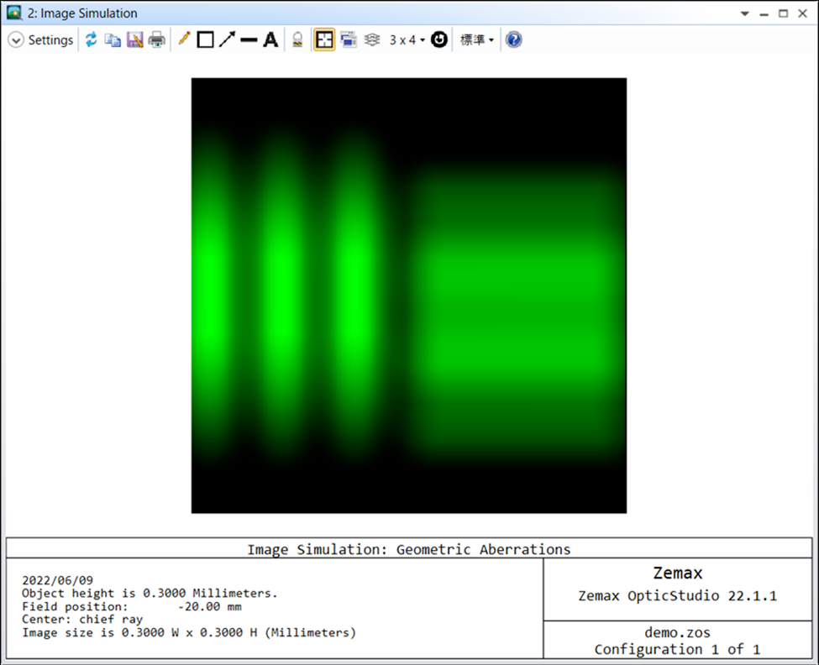The width and height of the screenshot is (819, 665).
Task: Open help with the question mark icon
Action: 514,40
